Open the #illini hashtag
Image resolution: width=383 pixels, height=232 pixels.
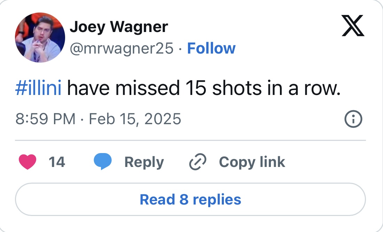(39, 89)
